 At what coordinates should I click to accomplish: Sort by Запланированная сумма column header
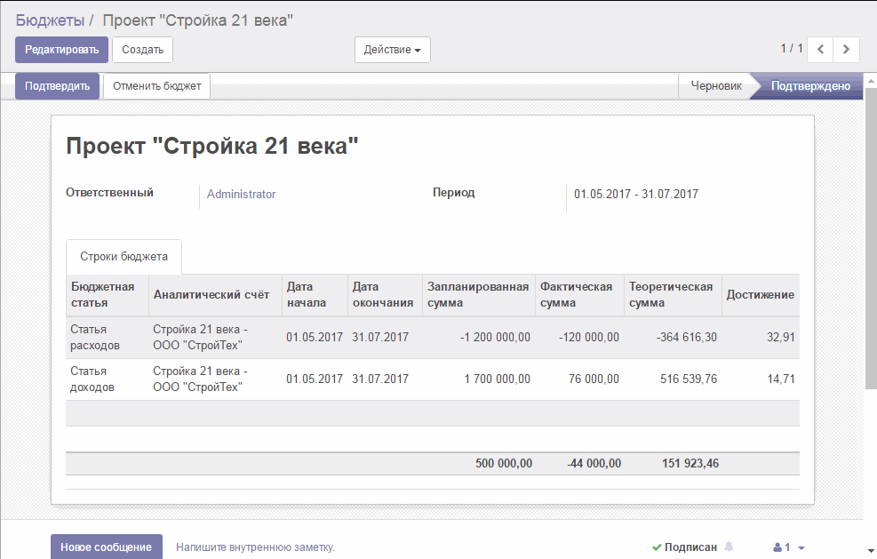point(479,295)
